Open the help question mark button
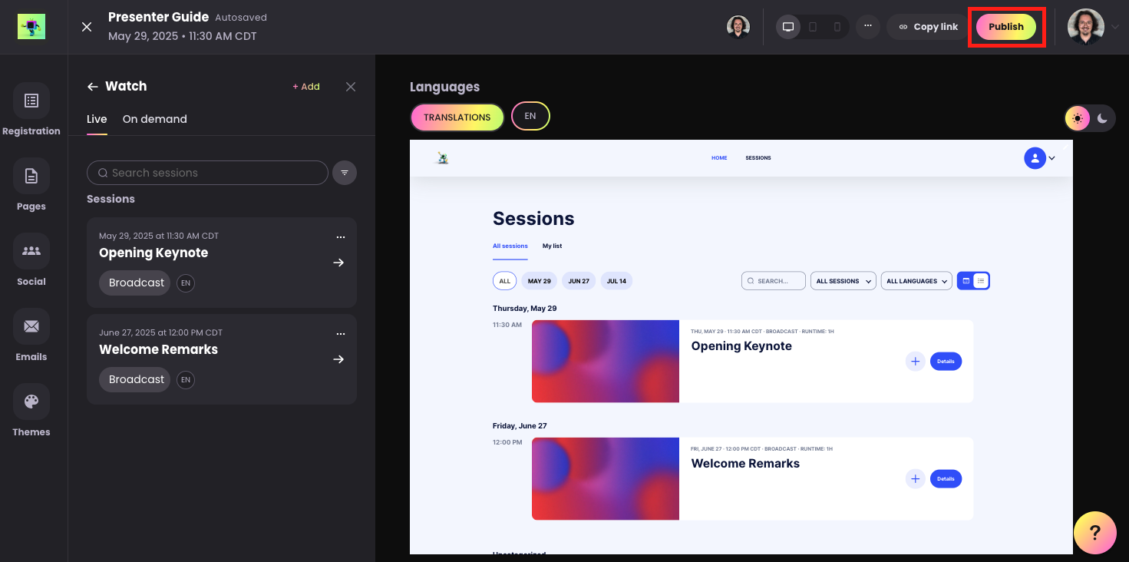 coord(1095,533)
